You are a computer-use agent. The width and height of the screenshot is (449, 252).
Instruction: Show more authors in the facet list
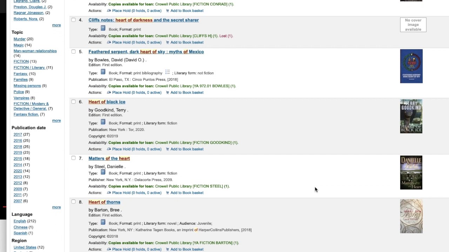pos(56,25)
